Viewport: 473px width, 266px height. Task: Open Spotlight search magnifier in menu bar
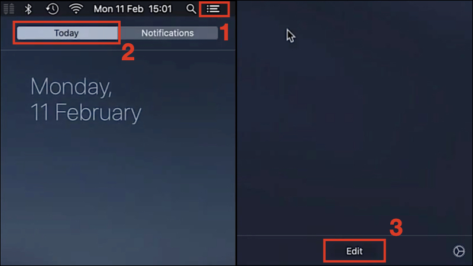[191, 9]
